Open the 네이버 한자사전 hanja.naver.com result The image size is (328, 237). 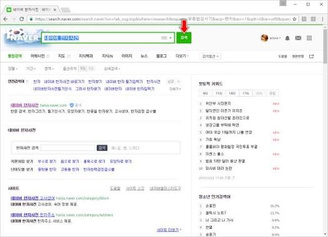pos(24,105)
